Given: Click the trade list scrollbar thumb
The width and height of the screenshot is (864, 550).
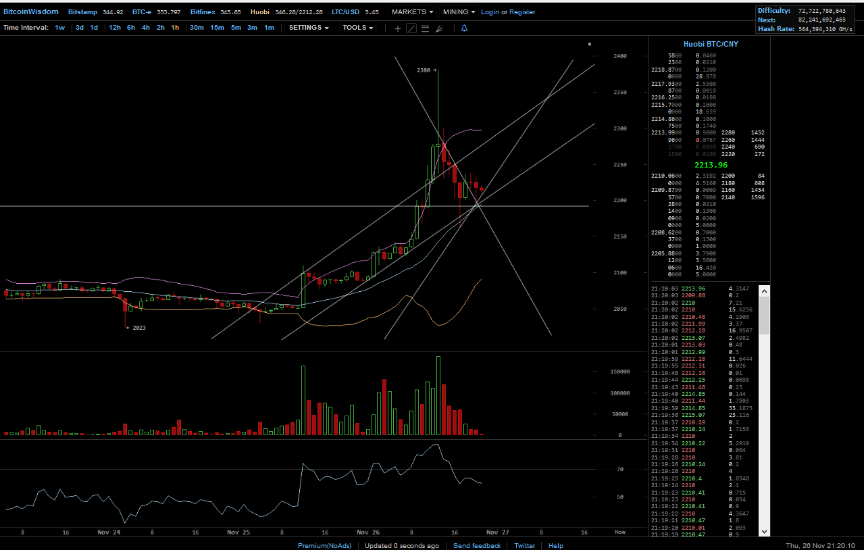Looking at the screenshot, I should [x=764, y=315].
